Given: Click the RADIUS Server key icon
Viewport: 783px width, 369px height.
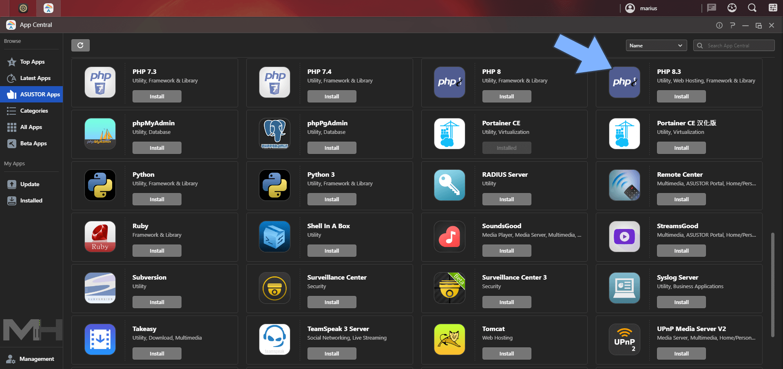Looking at the screenshot, I should pyautogui.click(x=449, y=185).
